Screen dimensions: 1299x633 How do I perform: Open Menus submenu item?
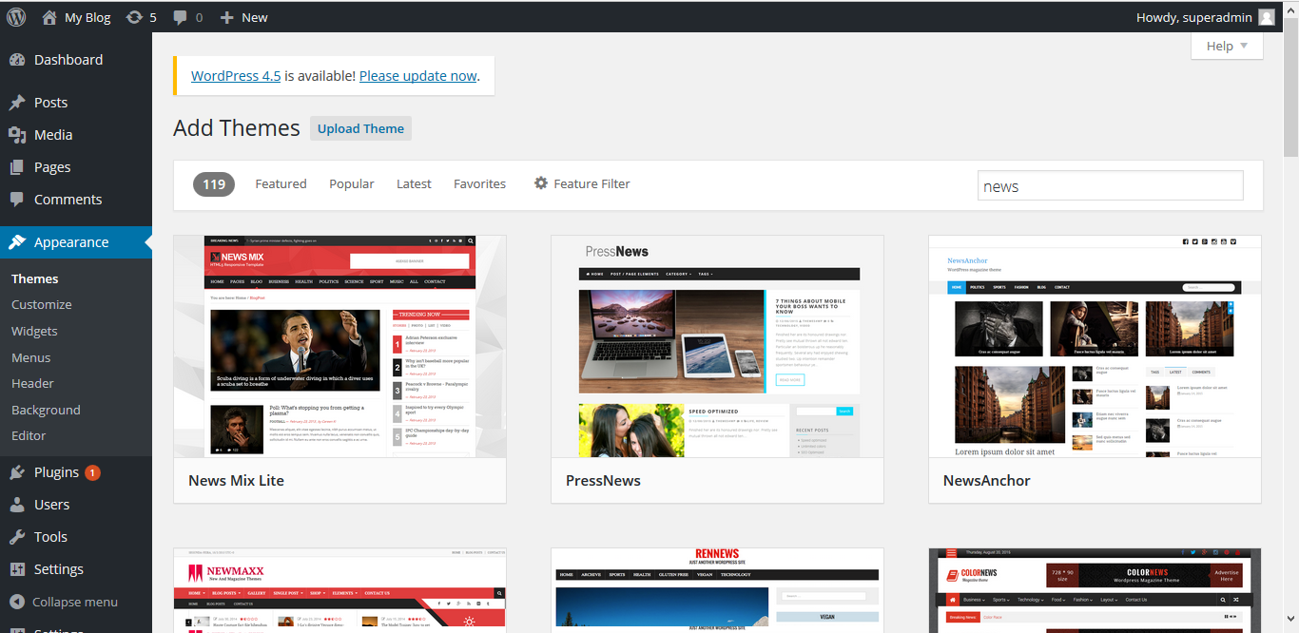coord(31,357)
